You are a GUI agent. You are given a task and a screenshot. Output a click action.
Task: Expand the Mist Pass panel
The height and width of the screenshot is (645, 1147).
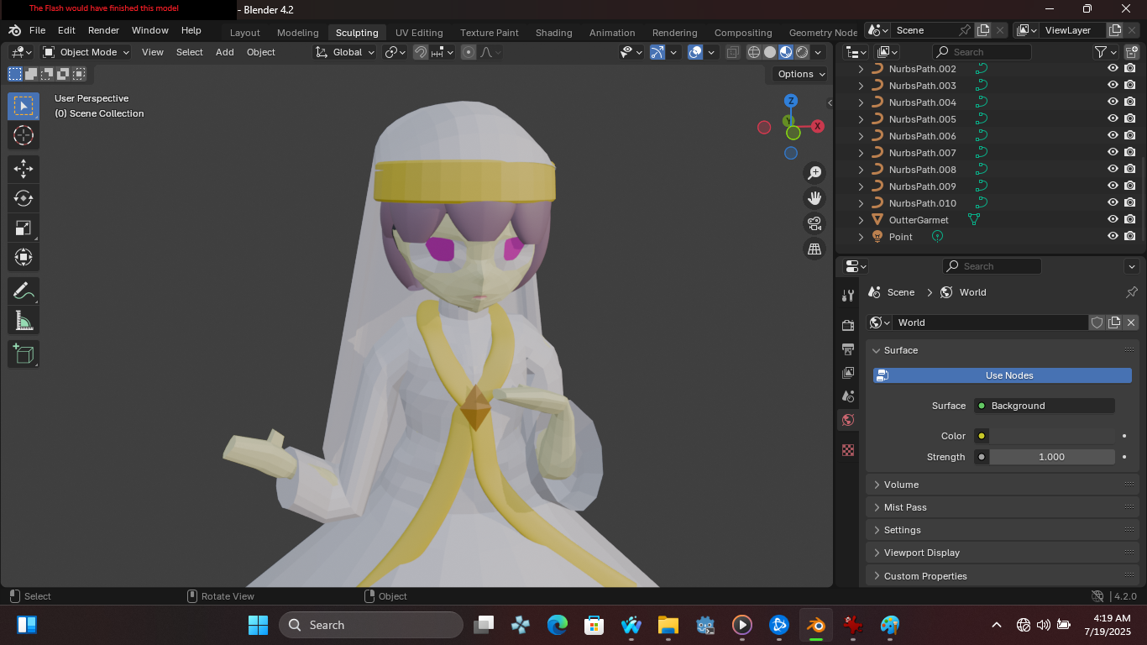[1003, 507]
